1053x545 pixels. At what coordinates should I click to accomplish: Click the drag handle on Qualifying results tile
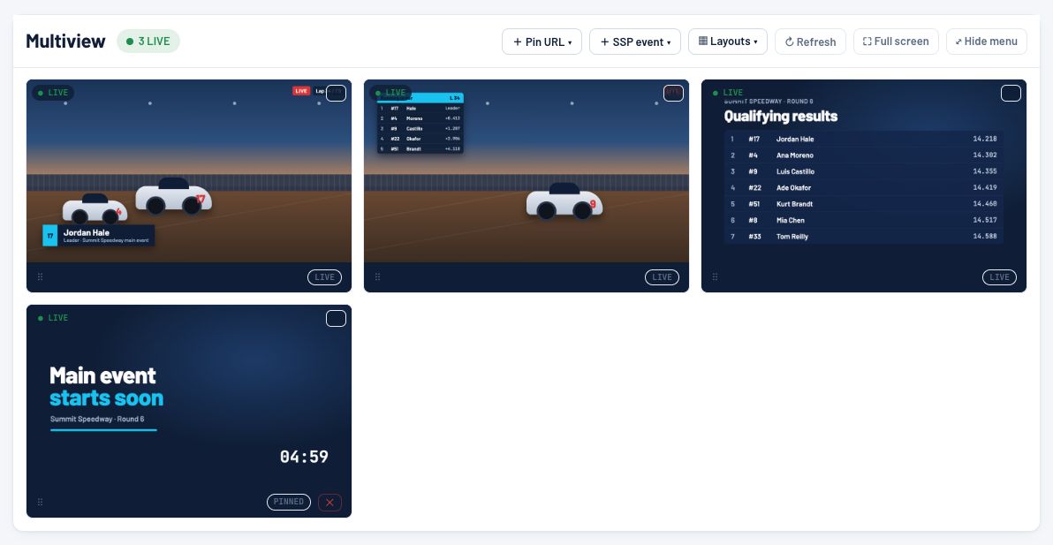pos(715,276)
